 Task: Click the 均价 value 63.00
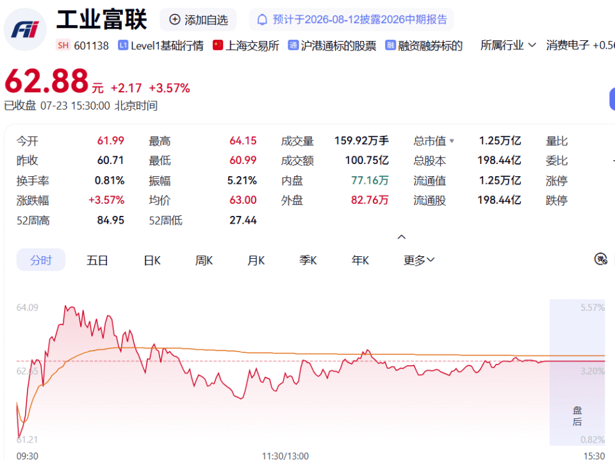[x=243, y=200]
